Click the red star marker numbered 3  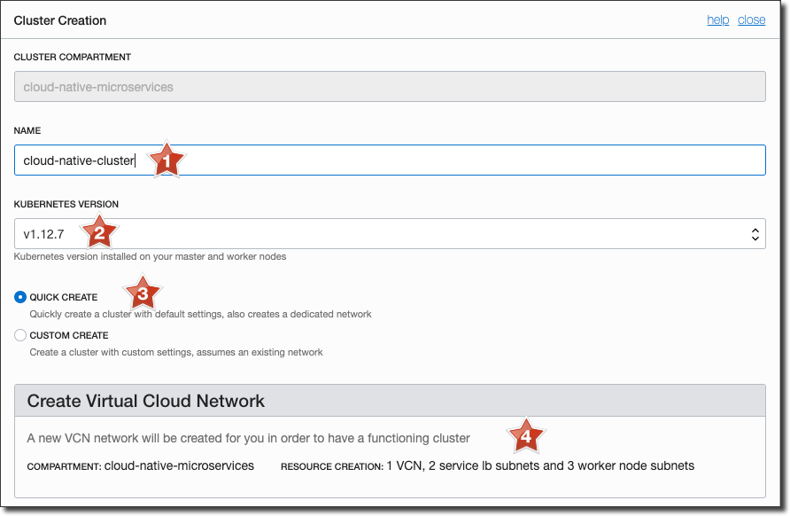(x=143, y=292)
